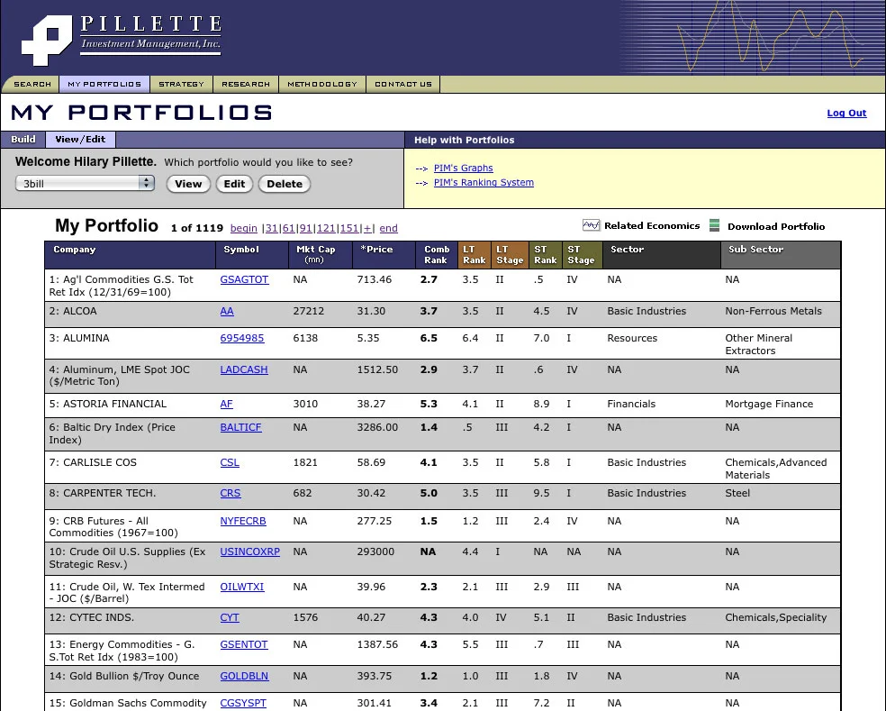Open GSAGTOT symbol link
The image size is (886, 711).
click(x=244, y=279)
